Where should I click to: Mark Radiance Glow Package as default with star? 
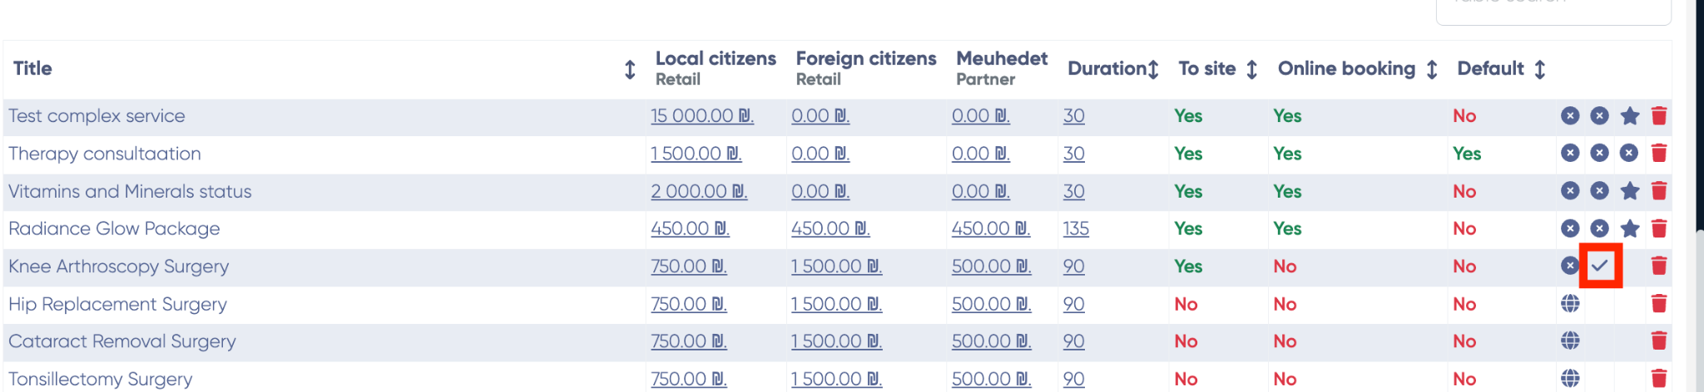[x=1629, y=228]
